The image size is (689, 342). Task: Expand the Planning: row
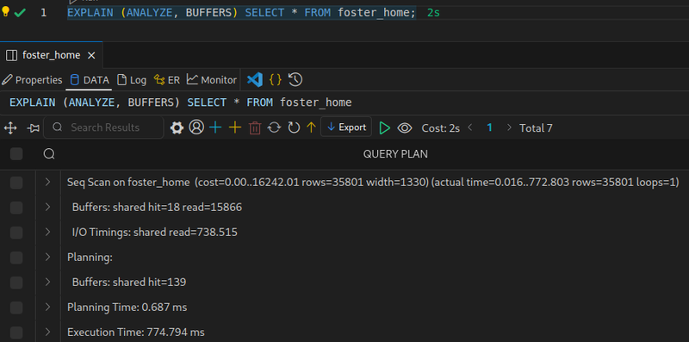tap(48, 257)
